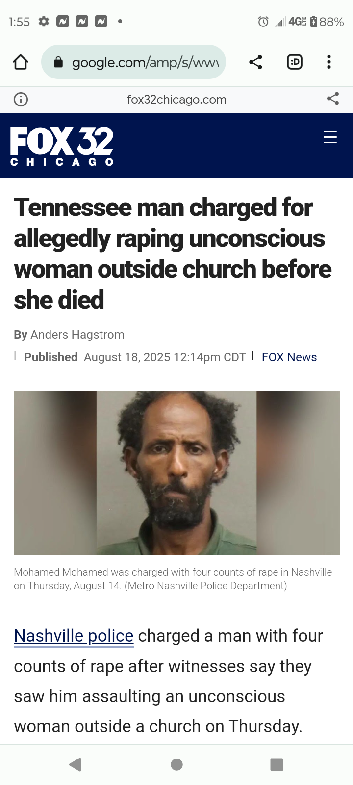
Task: Tap the padlock icon in address bar
Action: [58, 62]
